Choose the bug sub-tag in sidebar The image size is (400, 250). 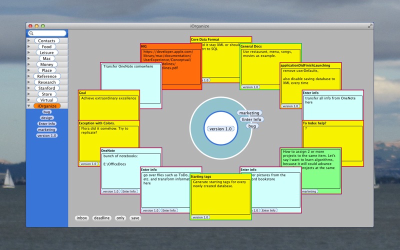46,112
